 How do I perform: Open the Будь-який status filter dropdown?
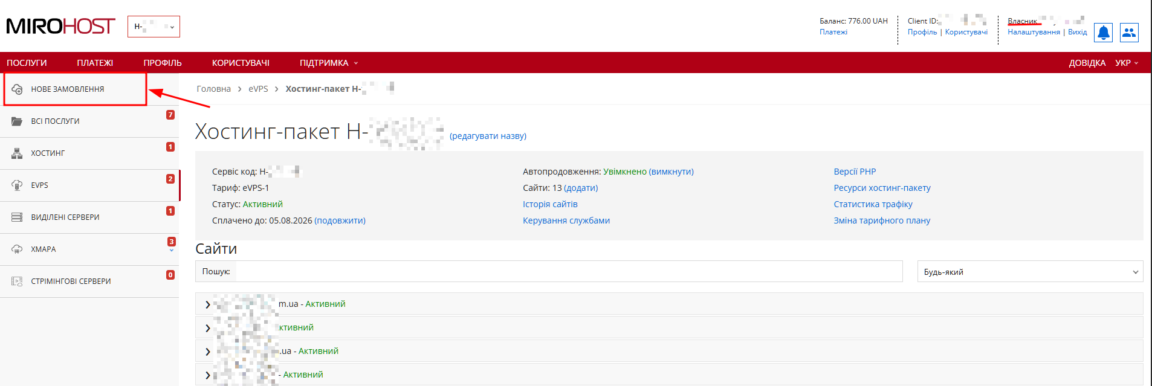pos(1030,272)
